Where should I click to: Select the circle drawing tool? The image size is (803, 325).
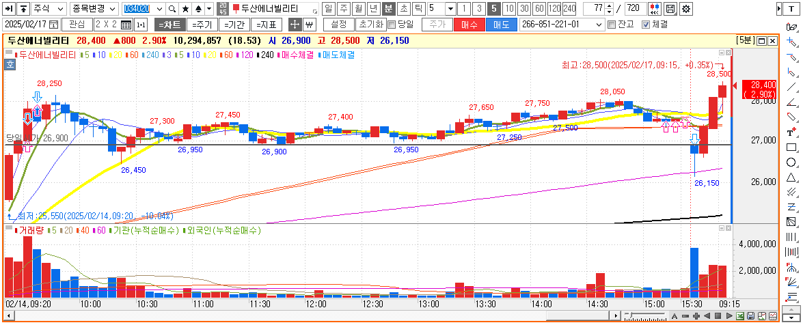tap(792, 162)
